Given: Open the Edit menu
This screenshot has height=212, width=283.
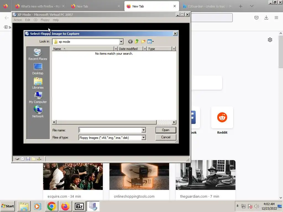Looking at the screenshot, I should 28,20.
